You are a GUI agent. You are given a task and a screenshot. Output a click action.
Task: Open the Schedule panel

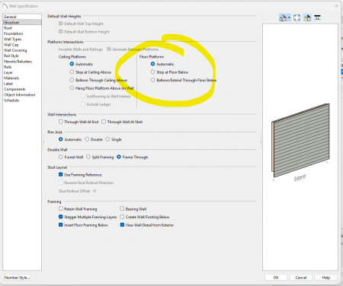11,100
